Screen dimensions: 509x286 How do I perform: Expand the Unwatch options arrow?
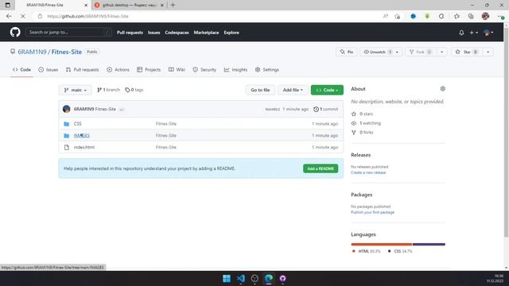(397, 52)
